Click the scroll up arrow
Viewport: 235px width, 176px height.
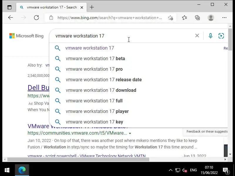point(230,26)
